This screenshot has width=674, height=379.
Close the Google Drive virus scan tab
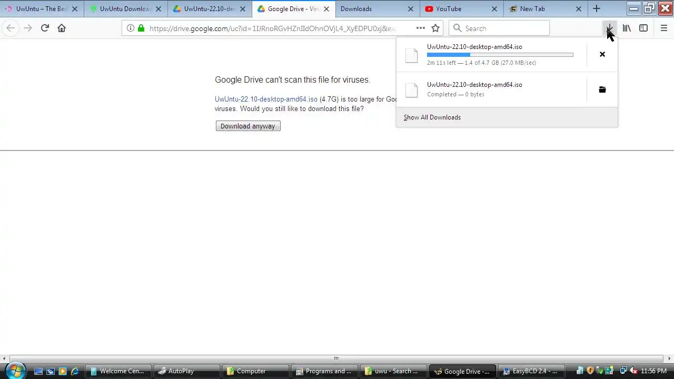click(x=326, y=8)
